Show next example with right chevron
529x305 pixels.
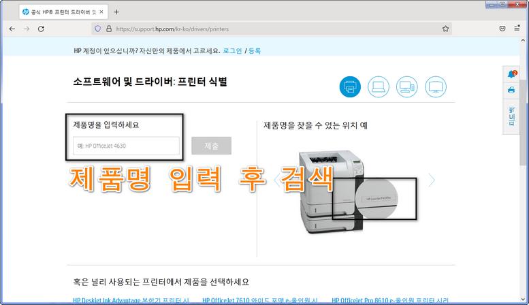tap(432, 180)
